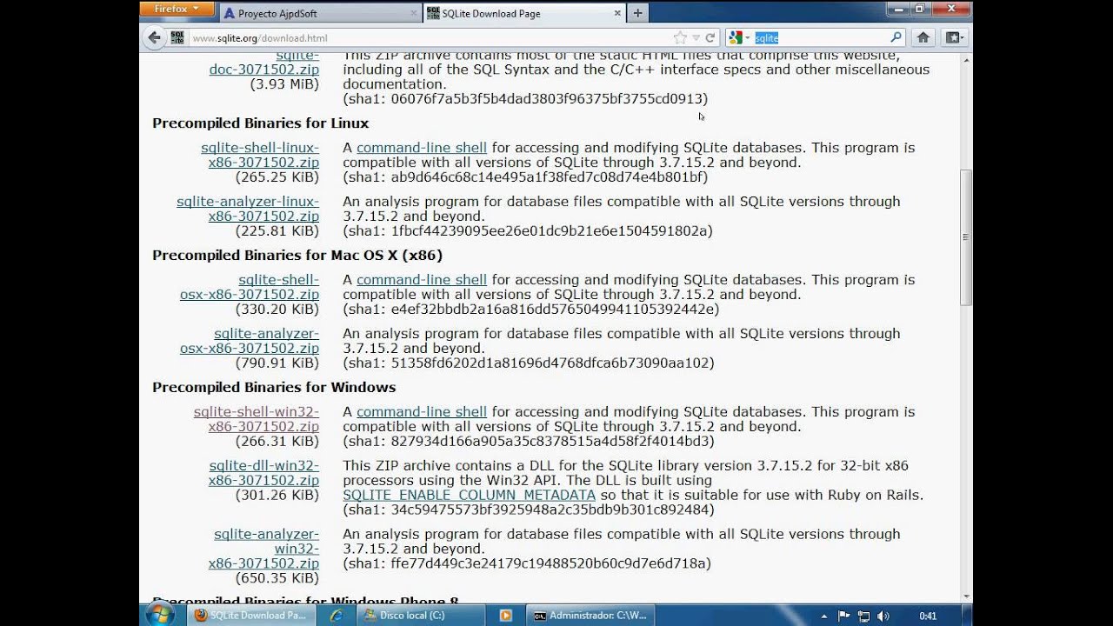Download sqlite-shell-win32-x86-3071502.zip

(x=257, y=419)
